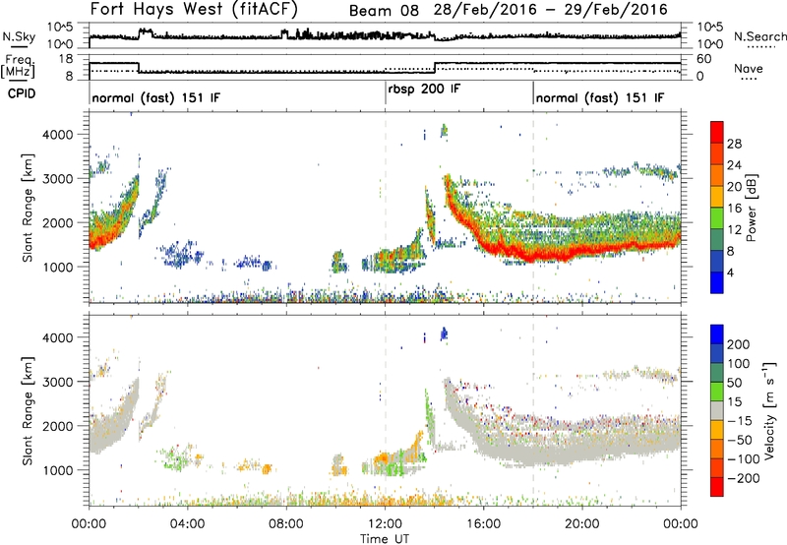Click the '20:00' time tick label

coord(582,524)
